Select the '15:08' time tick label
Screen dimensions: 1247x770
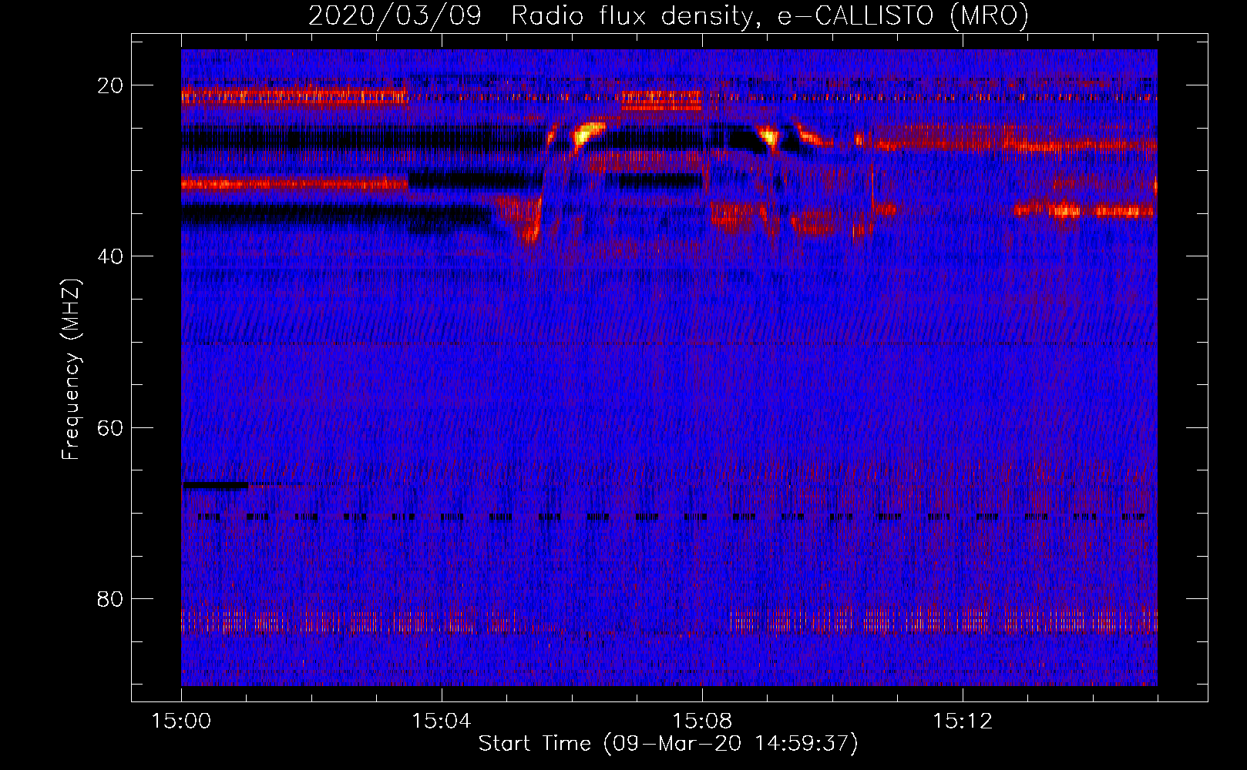pos(701,721)
